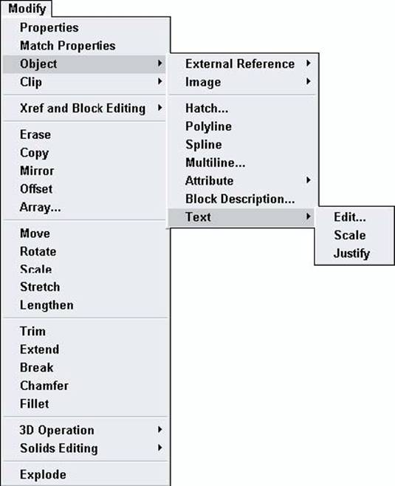This screenshot has height=486, width=395.
Task: Choose Match Properties command
Action: 84,46
